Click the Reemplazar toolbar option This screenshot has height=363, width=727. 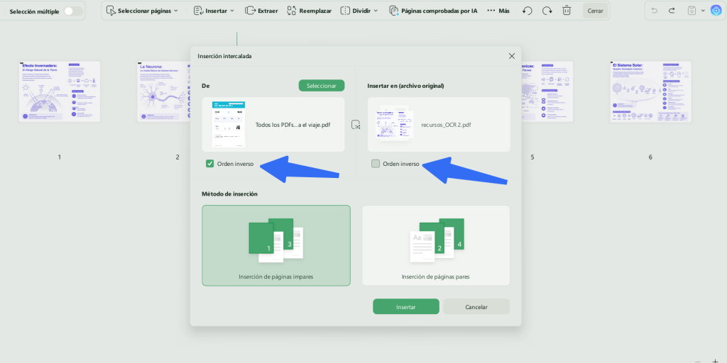(x=309, y=11)
